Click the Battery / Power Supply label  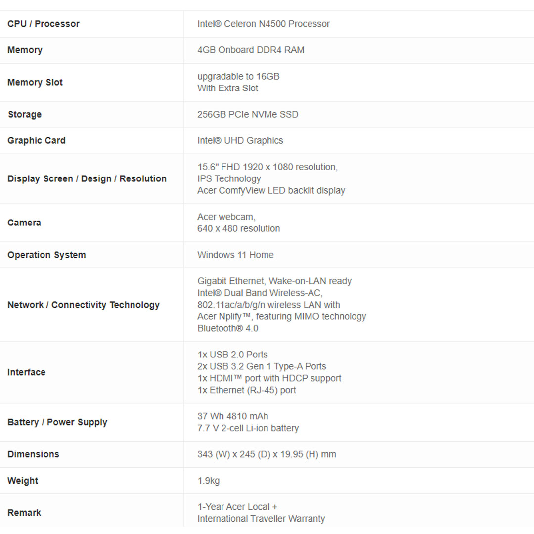(x=57, y=422)
